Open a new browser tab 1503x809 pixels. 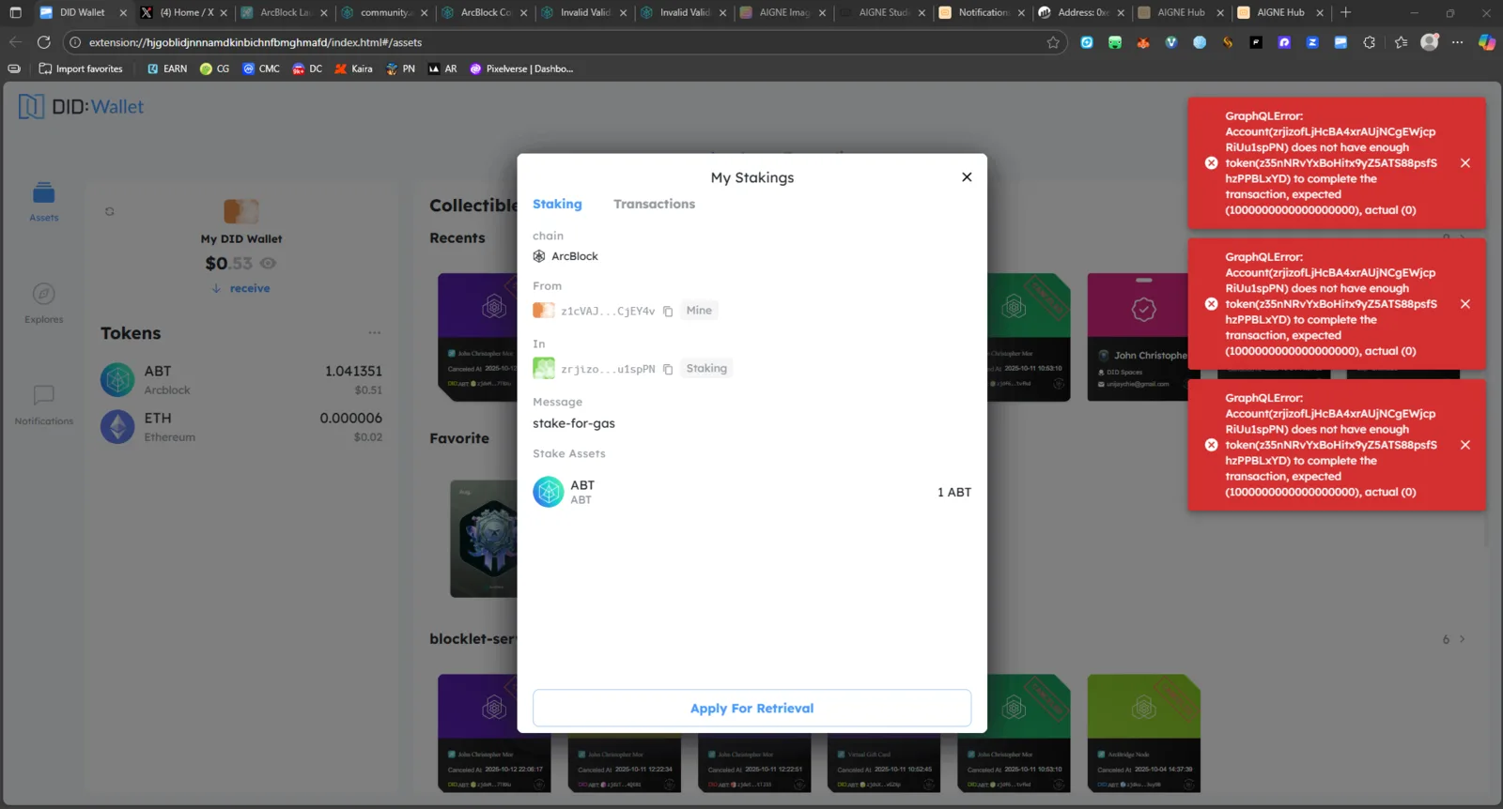pyautogui.click(x=1346, y=12)
